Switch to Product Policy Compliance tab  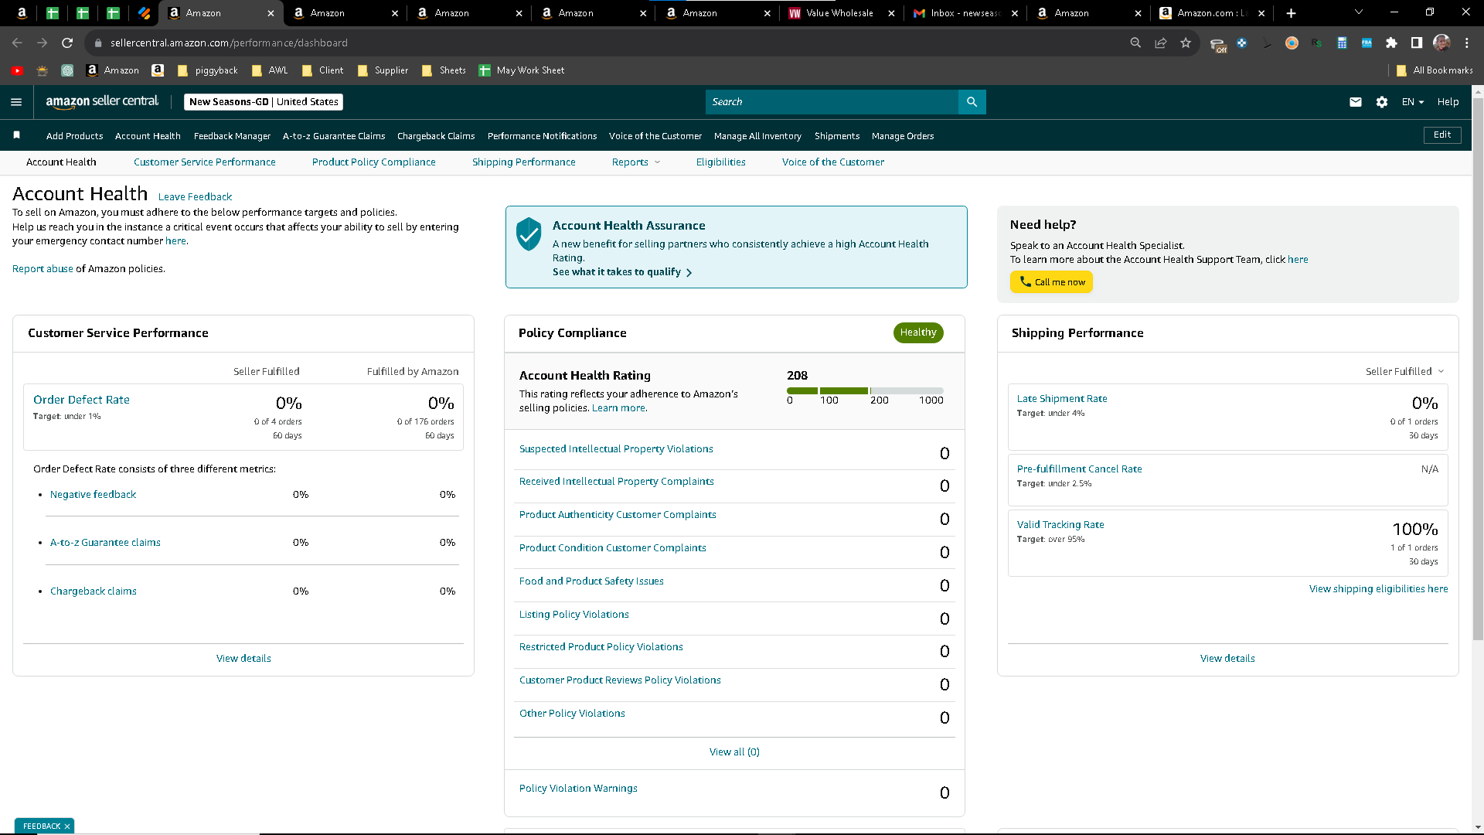click(x=373, y=162)
